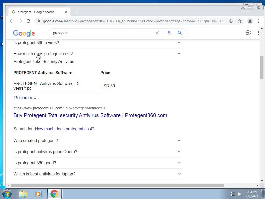Open 'Buy Protegent Total security Antivirus Software' result
This screenshot has width=265, height=199.
90,115
